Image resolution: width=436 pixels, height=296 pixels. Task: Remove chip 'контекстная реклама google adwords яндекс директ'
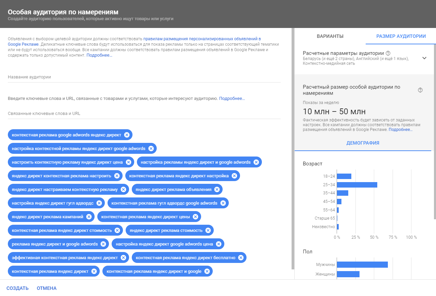(x=127, y=135)
